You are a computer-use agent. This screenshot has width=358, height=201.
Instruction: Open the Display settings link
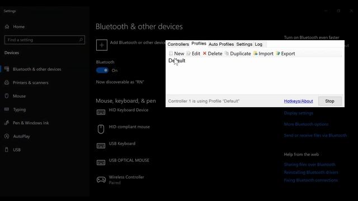pyautogui.click(x=298, y=113)
